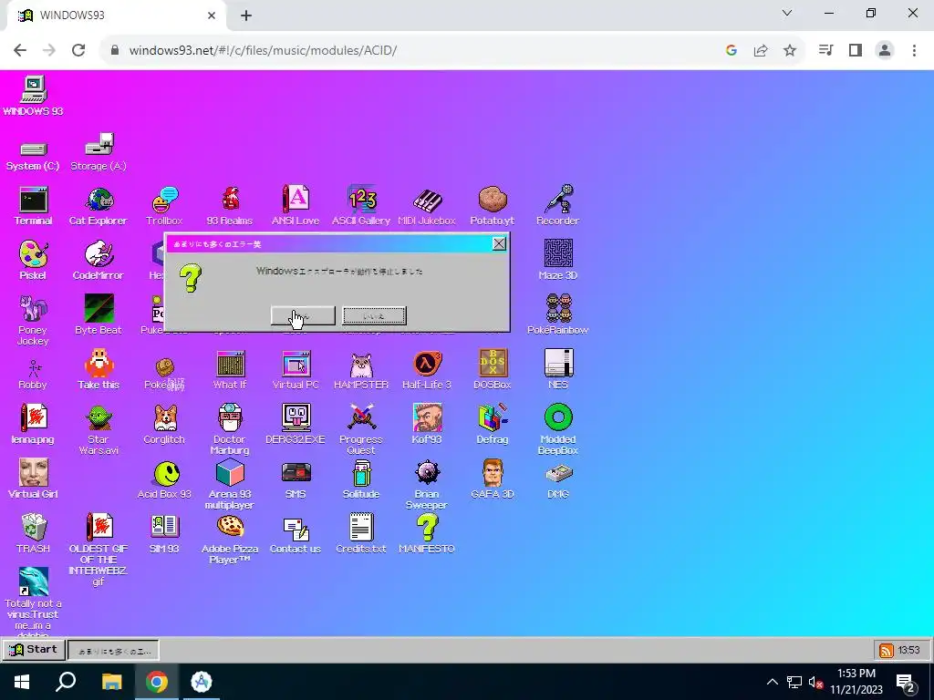934x700 pixels.
Task: Open the Maze 3D icon
Action: coord(557,260)
